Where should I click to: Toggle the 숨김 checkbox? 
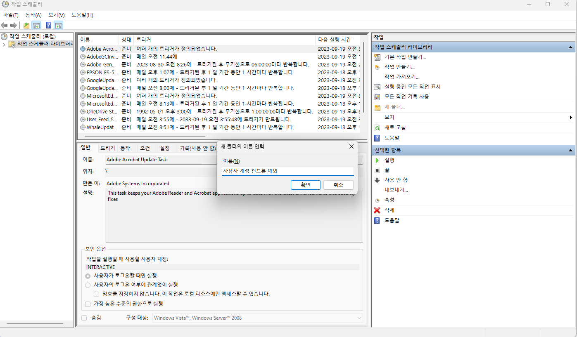[84, 318]
